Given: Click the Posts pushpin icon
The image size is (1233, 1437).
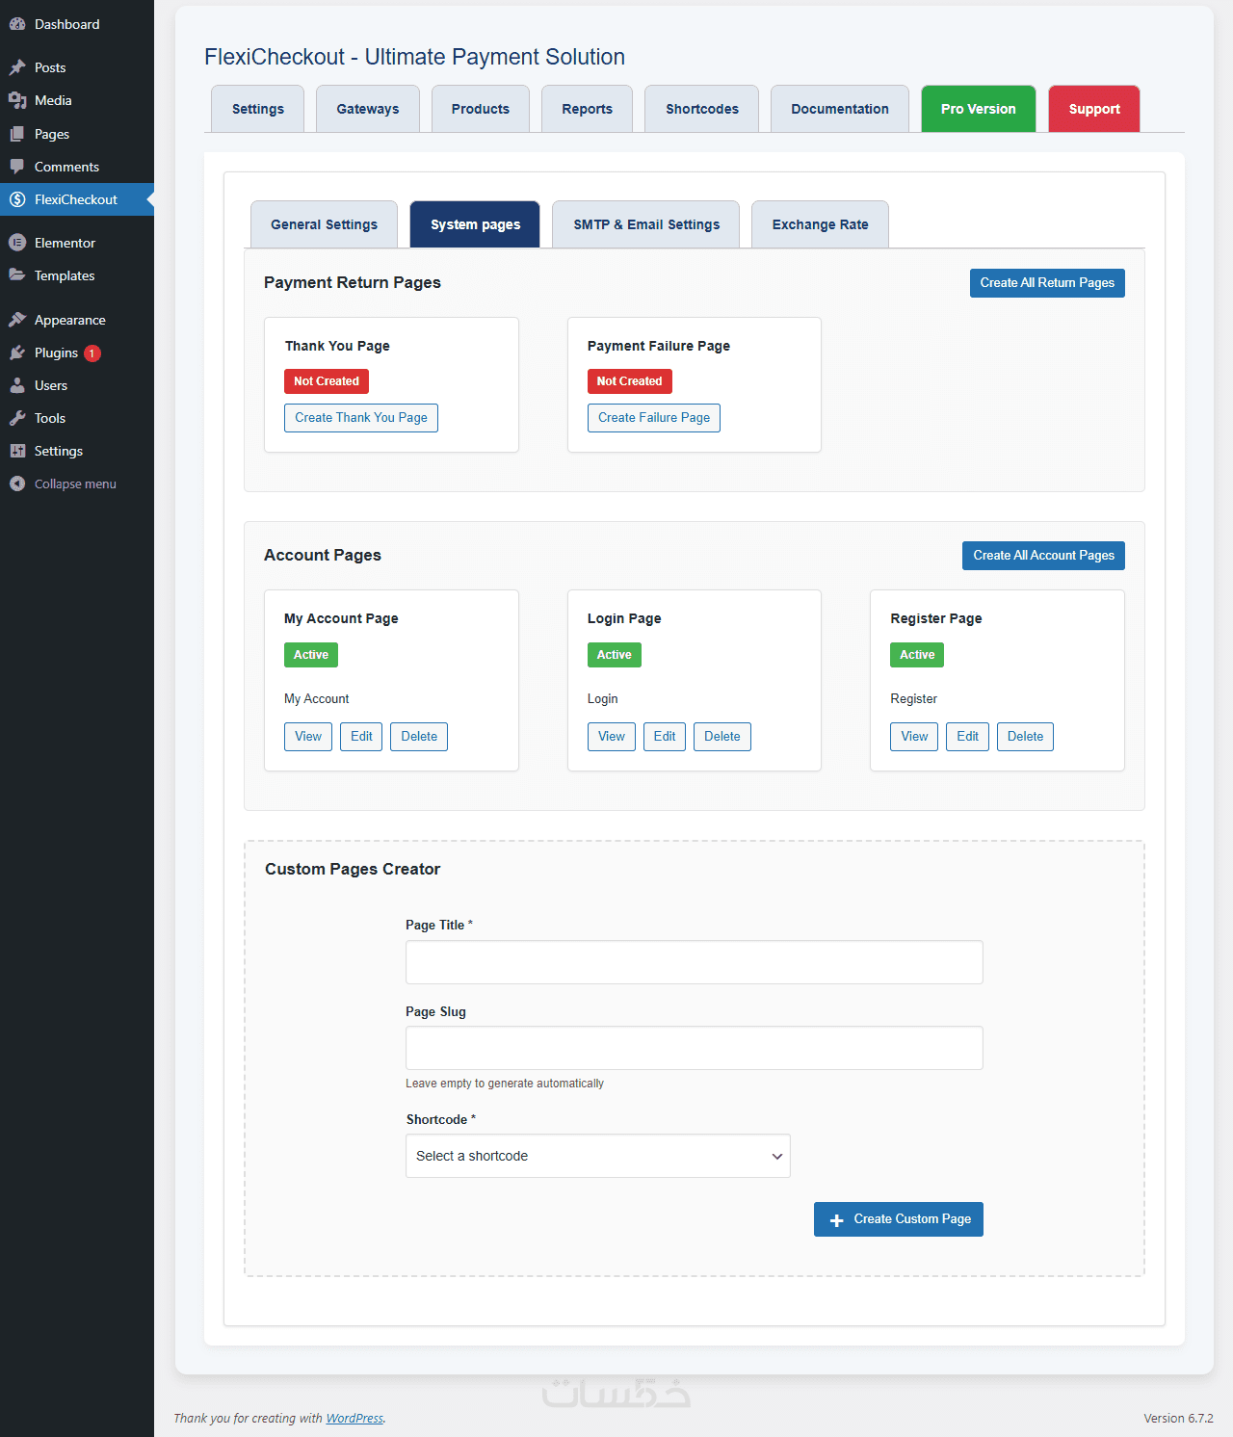Looking at the screenshot, I should (17, 67).
